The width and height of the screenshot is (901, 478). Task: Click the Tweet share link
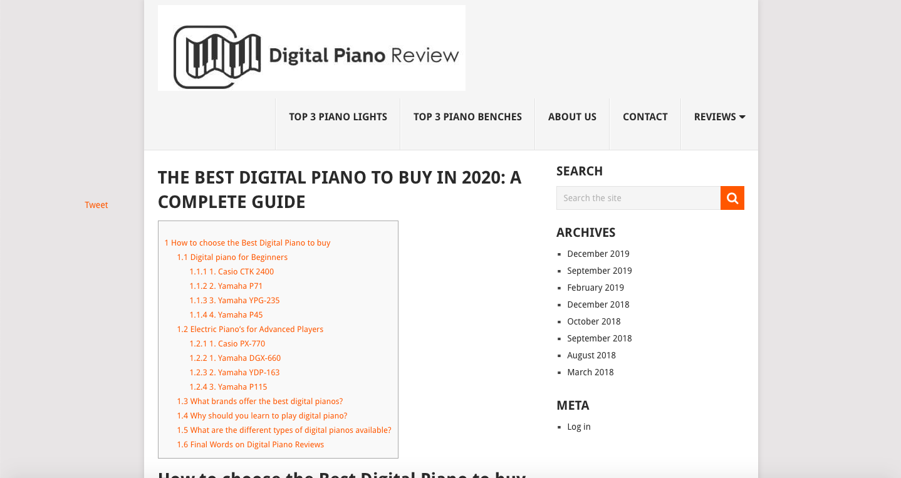click(96, 205)
